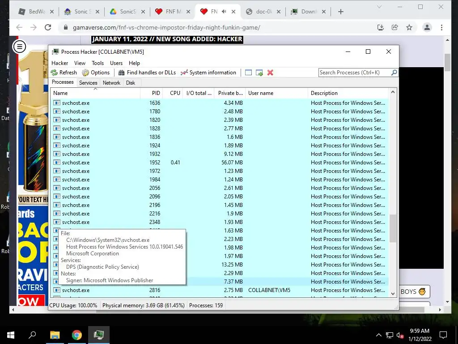This screenshot has width=458, height=344.
Task: Click the Refresh toolbar icon
Action: (54, 73)
